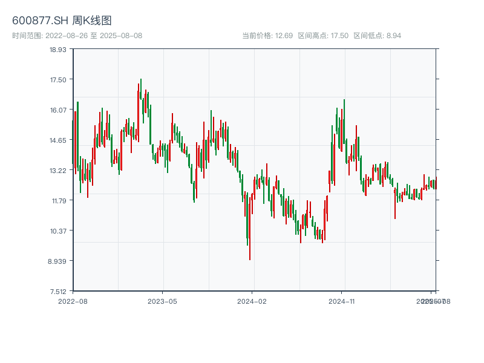Click the lowest red candlestick near 8.94
Image resolution: width=484 pixels, height=363 pixels.
tap(250, 229)
